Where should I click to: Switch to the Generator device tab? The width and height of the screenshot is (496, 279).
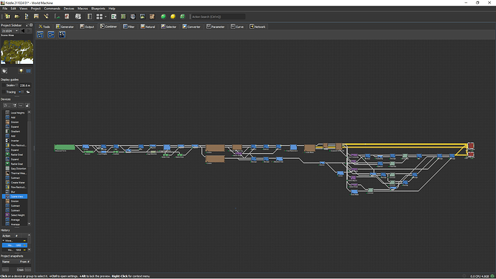(x=65, y=27)
